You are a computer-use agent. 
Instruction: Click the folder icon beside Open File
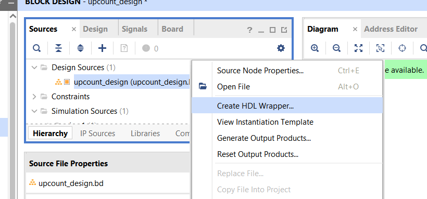(203, 86)
